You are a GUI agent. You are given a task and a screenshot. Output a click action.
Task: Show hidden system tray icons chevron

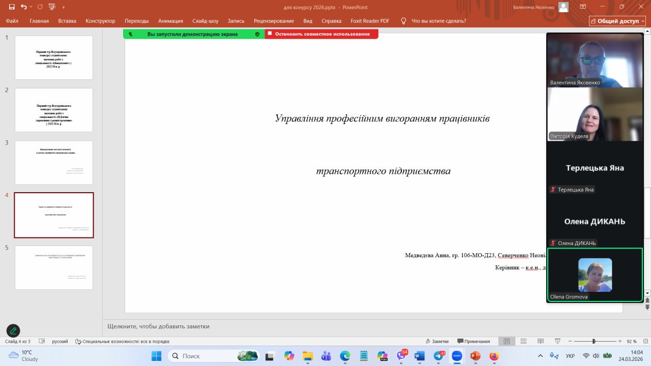[x=540, y=356]
